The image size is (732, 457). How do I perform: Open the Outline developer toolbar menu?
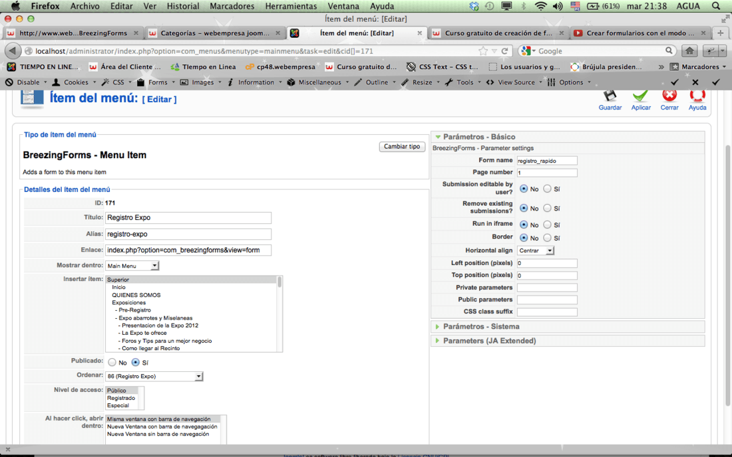375,82
